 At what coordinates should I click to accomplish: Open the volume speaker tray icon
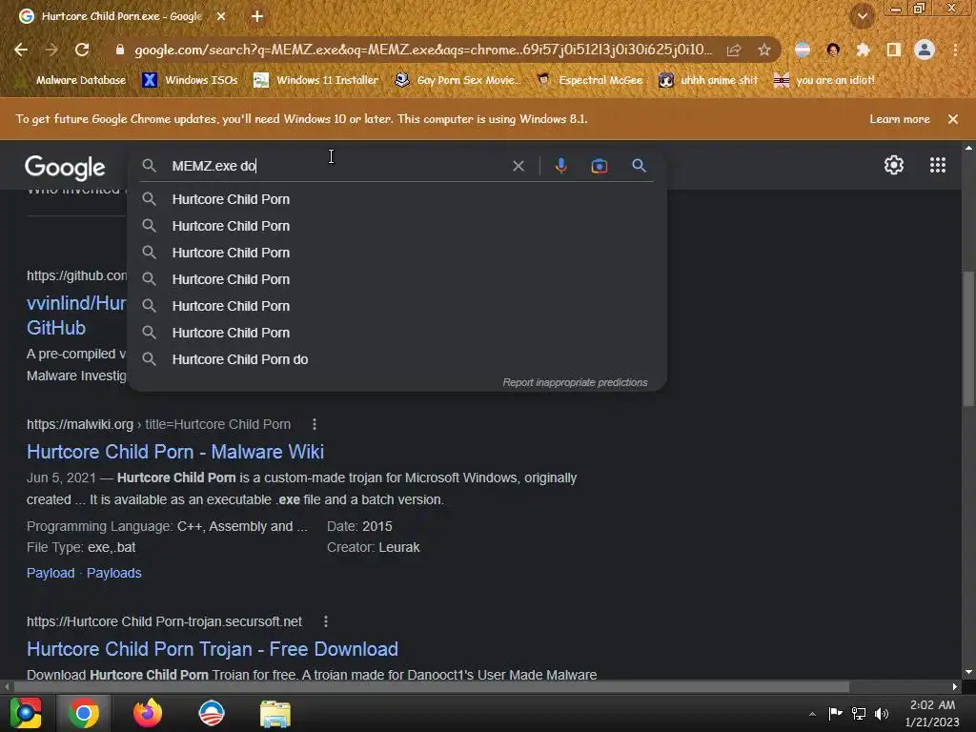pos(882,713)
